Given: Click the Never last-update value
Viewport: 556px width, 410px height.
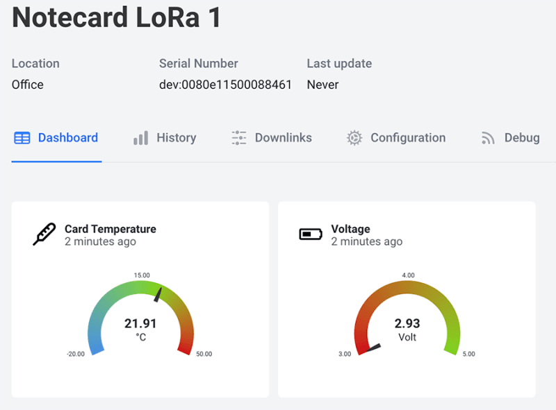Looking at the screenshot, I should (x=322, y=85).
